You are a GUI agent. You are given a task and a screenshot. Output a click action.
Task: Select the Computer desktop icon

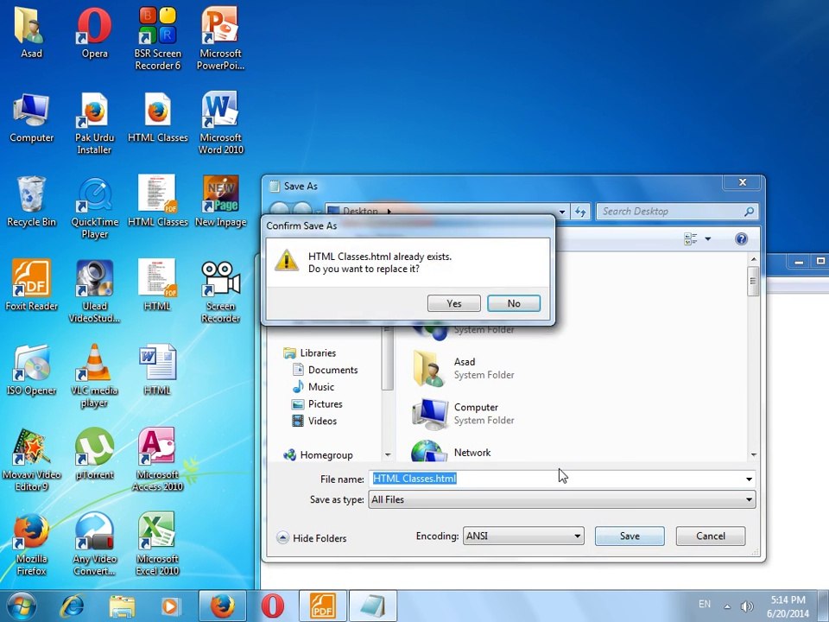[31, 117]
